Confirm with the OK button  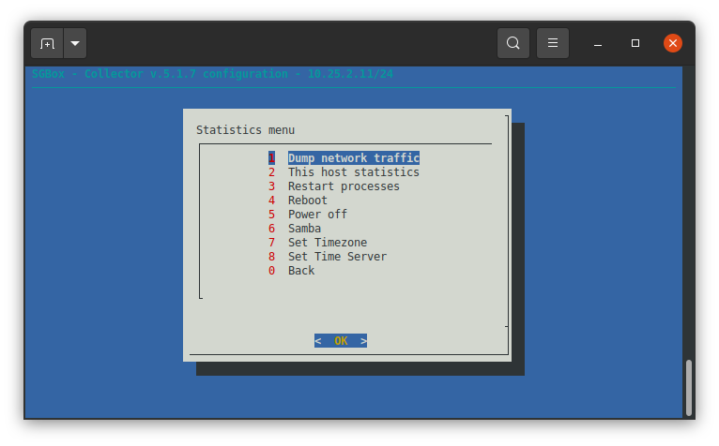pos(341,341)
